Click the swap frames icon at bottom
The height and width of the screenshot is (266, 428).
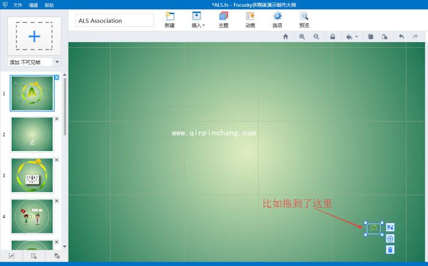coord(57,256)
